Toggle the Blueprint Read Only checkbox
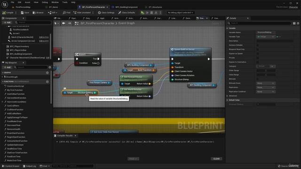This screenshot has width=301, height=169. click(x=258, y=49)
